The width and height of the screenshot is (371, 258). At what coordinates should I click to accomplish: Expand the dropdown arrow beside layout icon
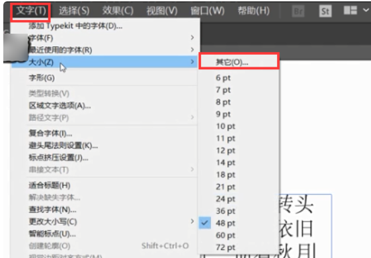click(x=366, y=10)
